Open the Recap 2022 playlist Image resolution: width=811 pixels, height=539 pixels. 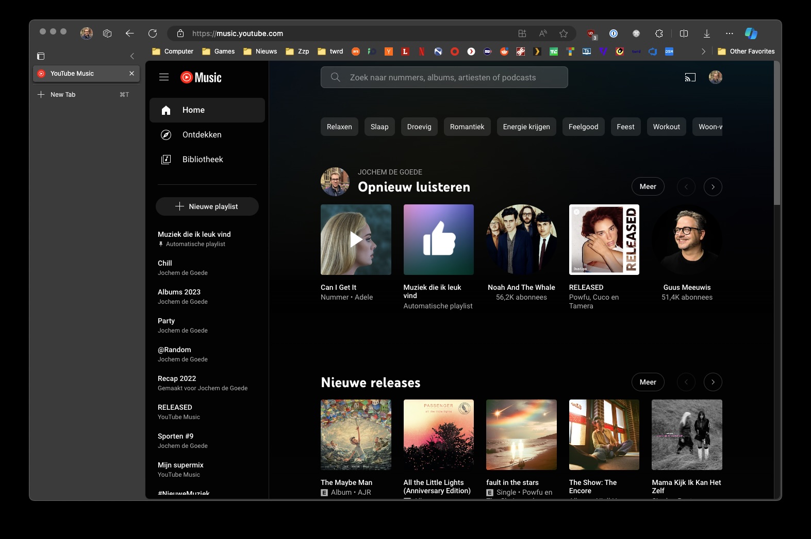pyautogui.click(x=207, y=383)
